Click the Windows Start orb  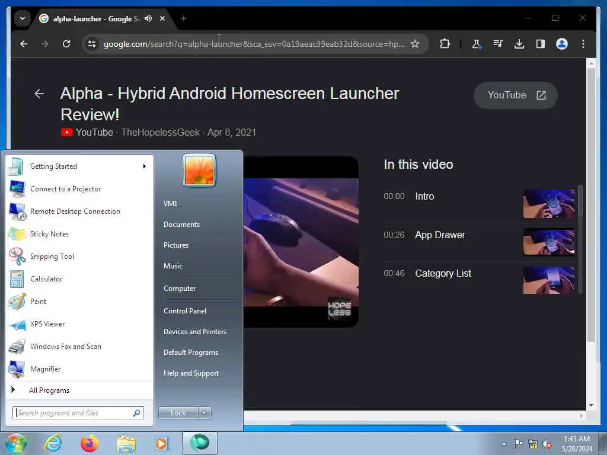(x=15, y=444)
